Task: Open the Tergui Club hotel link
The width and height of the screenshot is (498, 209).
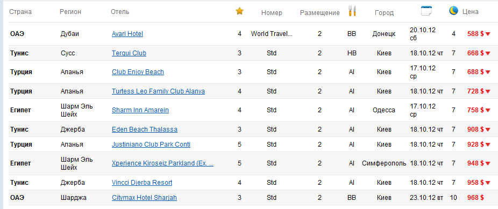Action: (x=129, y=53)
